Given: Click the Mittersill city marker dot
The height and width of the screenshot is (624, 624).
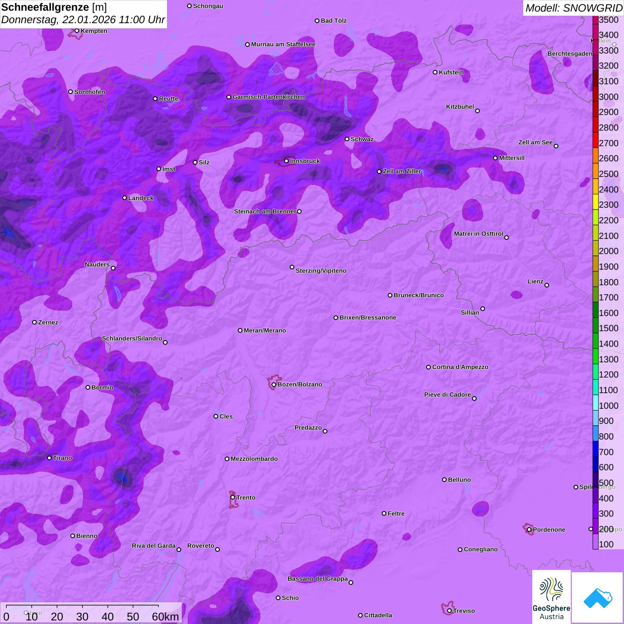Looking at the screenshot, I should 495,158.
